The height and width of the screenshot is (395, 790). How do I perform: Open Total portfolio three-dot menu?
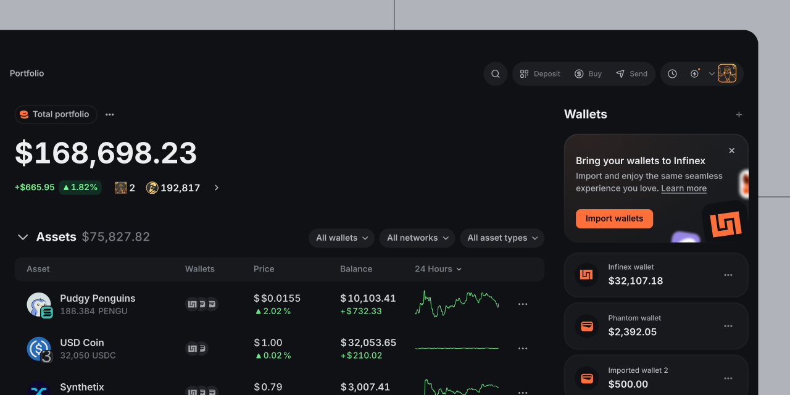(x=109, y=115)
